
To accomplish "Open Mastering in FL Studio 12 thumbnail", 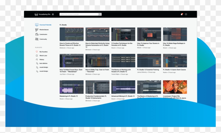I will click(x=72, y=87).
